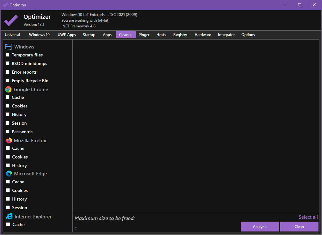Tick the Chrome Passwords checkbox
The height and width of the screenshot is (235, 322).
pos(8,132)
